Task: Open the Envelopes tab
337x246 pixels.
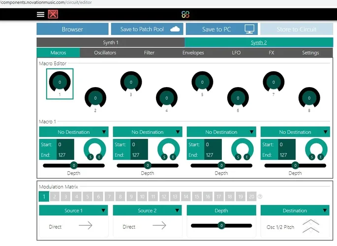Action: pos(193,53)
